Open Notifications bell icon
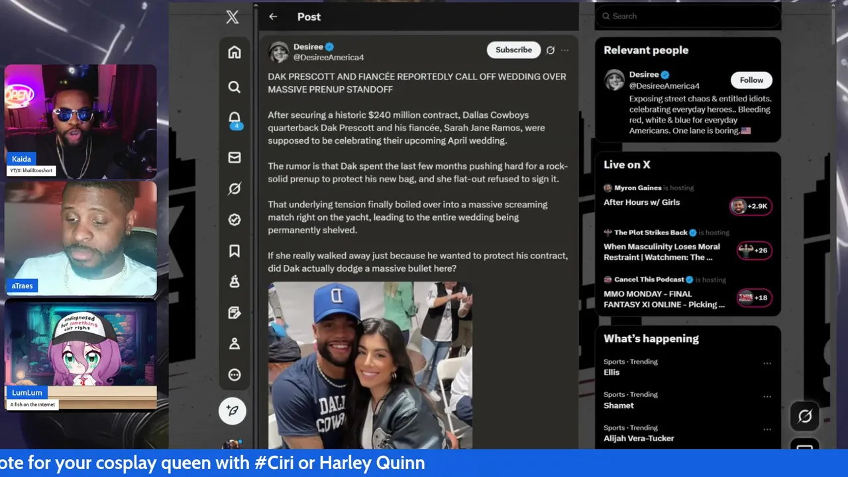848x477 pixels. click(235, 120)
